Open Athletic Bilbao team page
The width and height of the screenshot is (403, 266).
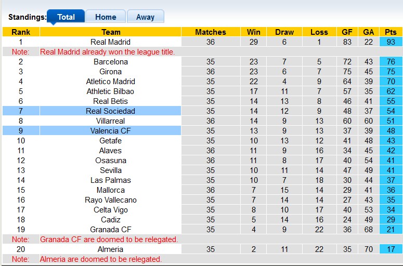point(110,91)
